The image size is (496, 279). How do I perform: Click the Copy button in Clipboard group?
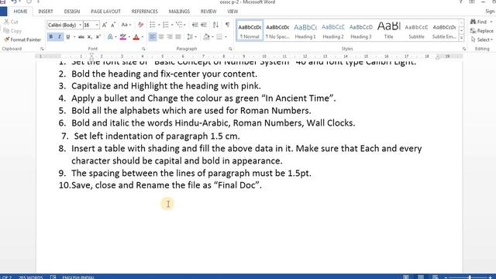pos(12,31)
